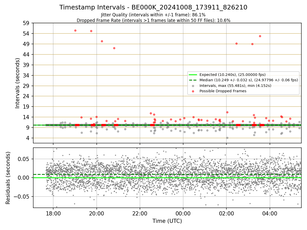Click the '00:00' x-axis tick label
Screen dimensions: 307x230
click(x=183, y=213)
